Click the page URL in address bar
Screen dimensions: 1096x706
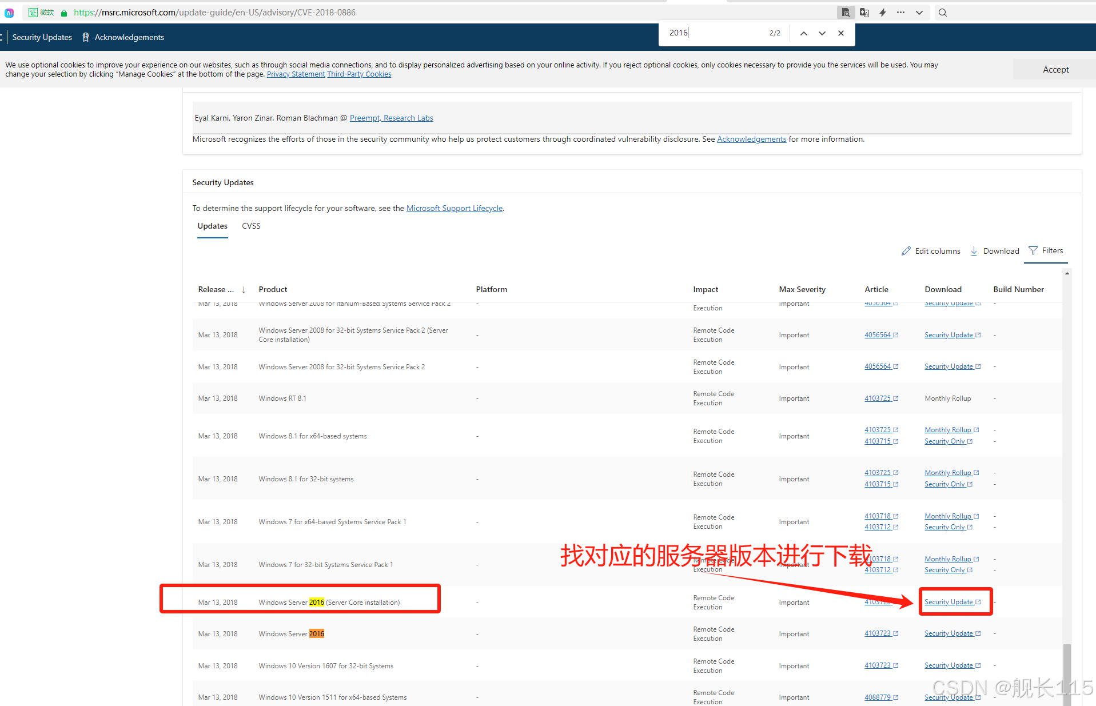click(x=214, y=13)
